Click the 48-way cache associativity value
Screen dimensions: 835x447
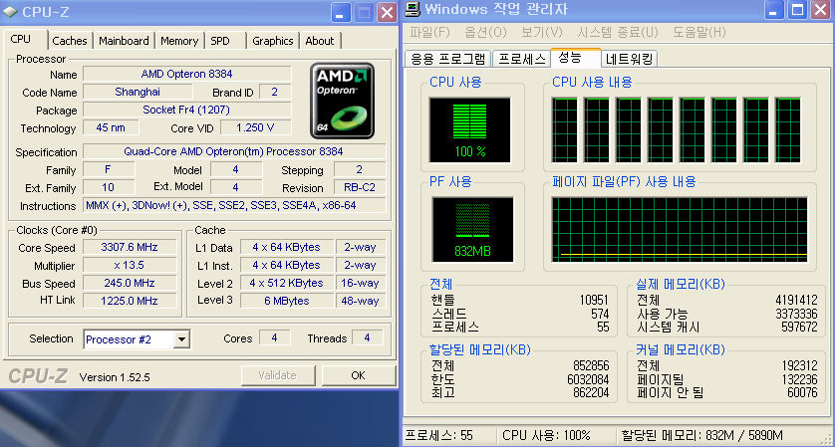click(360, 301)
